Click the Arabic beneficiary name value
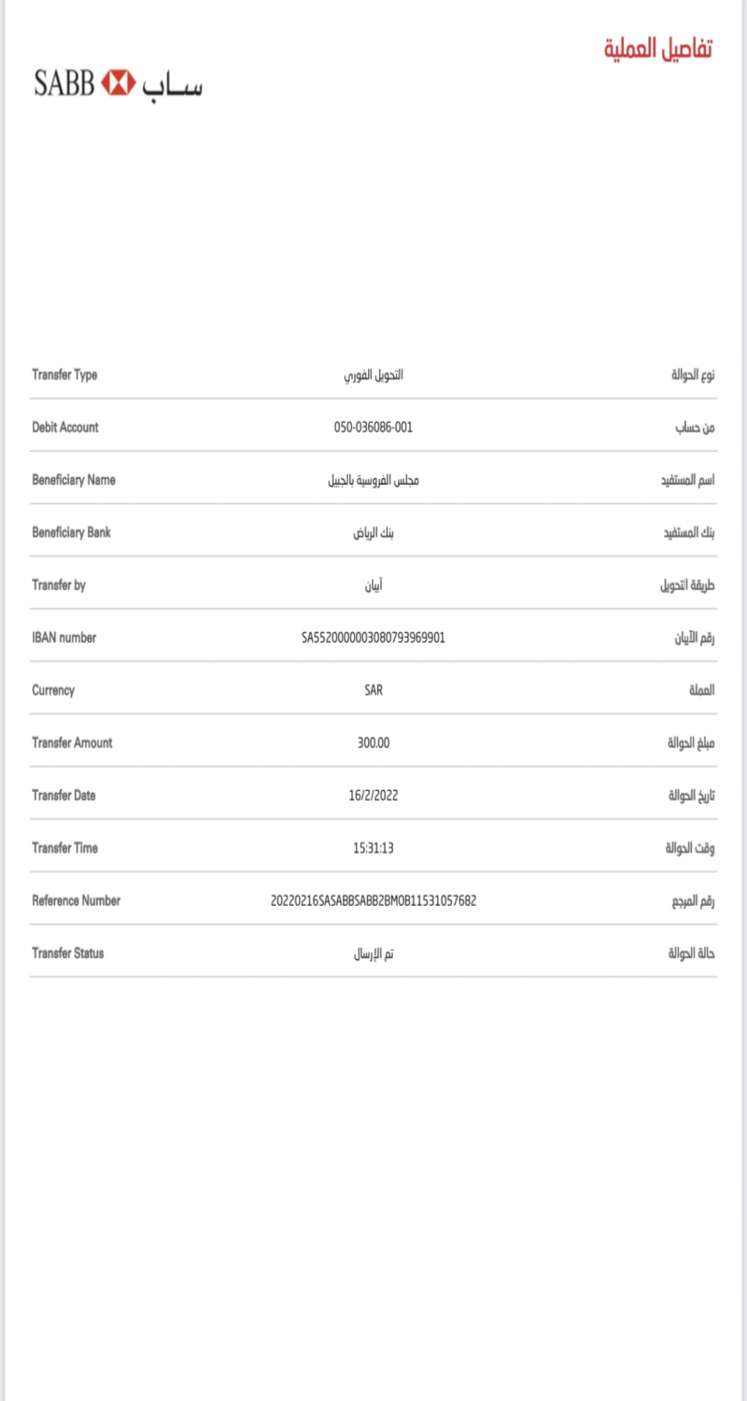747x1401 pixels. tap(373, 480)
